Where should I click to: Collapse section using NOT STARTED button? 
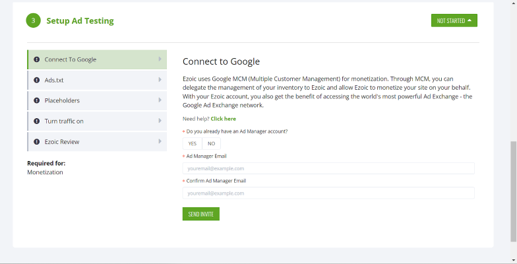(x=454, y=20)
